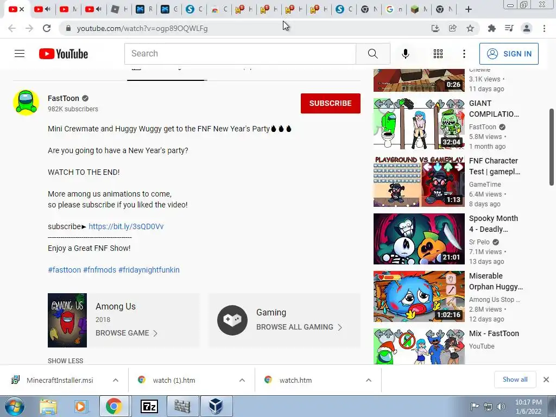The height and width of the screenshot is (417, 556).
Task: Click the install app icon in address bar
Action: tap(435, 28)
